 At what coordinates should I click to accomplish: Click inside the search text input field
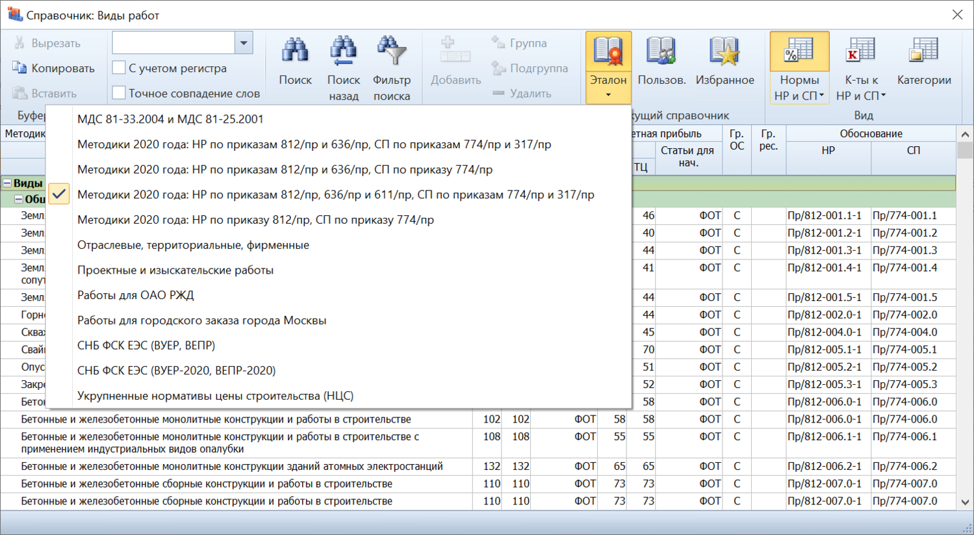pyautogui.click(x=173, y=44)
